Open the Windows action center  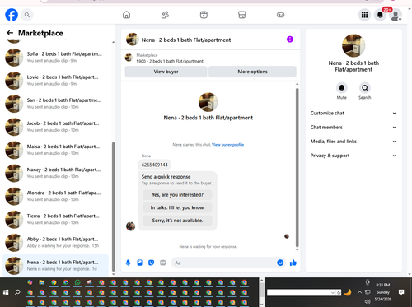[x=401, y=292]
